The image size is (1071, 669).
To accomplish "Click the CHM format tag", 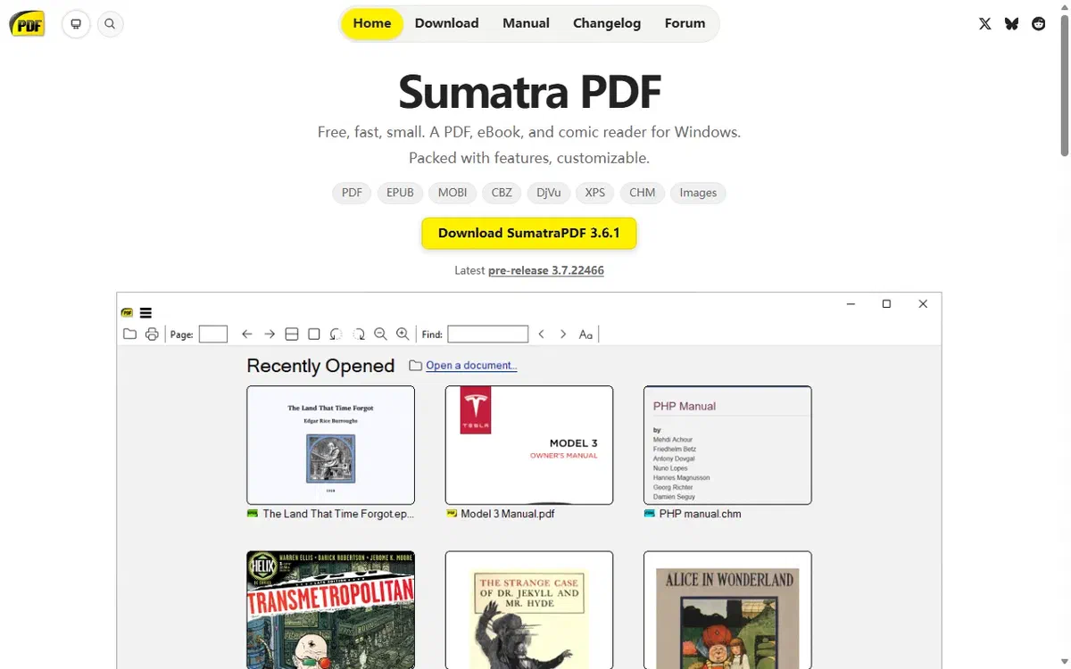I will (x=643, y=193).
